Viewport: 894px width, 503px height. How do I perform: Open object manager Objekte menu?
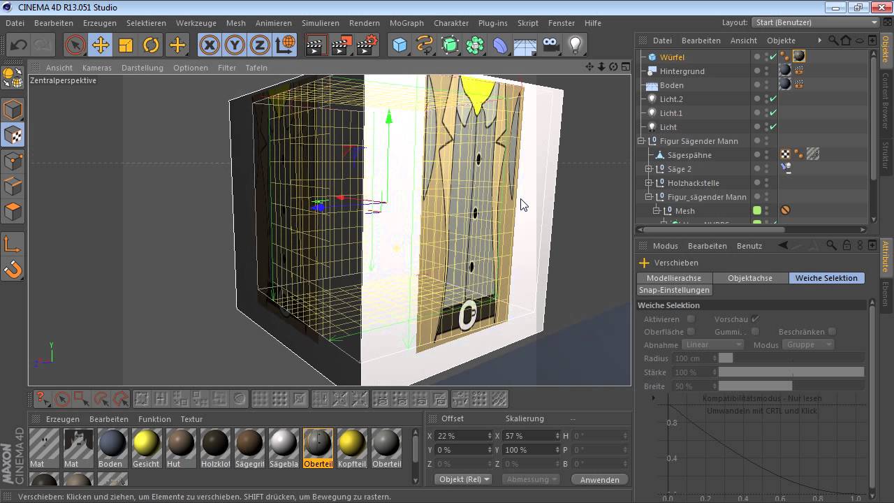click(x=781, y=41)
